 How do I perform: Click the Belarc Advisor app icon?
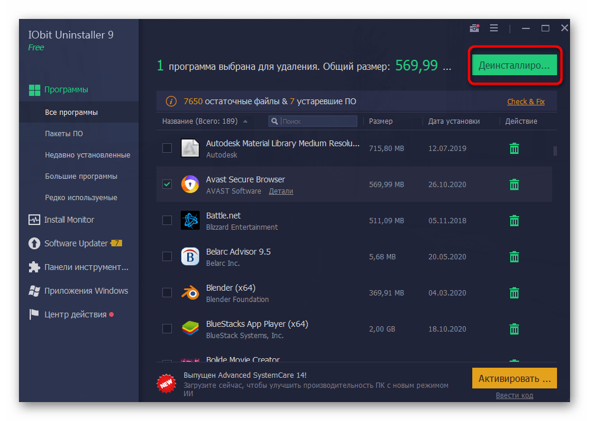(x=190, y=256)
